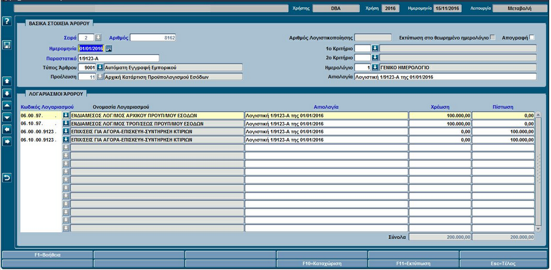Go to first record with up arrow icon

tap(7, 81)
